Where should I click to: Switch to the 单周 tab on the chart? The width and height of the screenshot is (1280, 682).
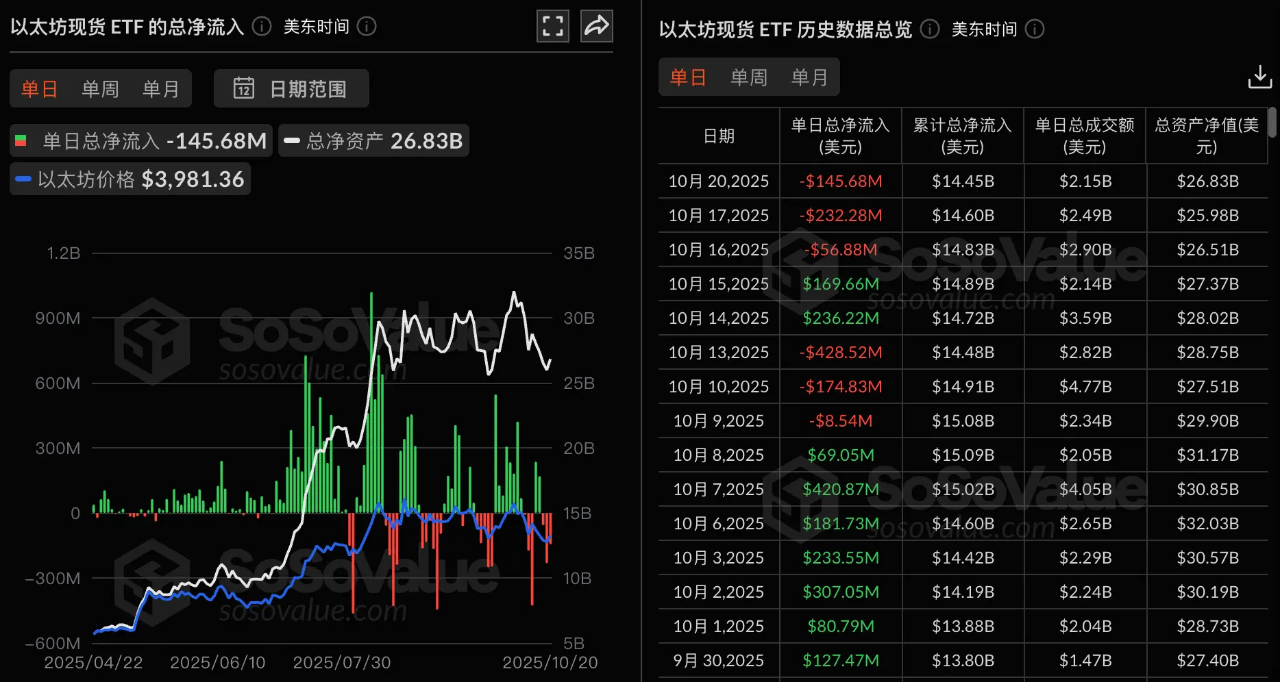99,88
